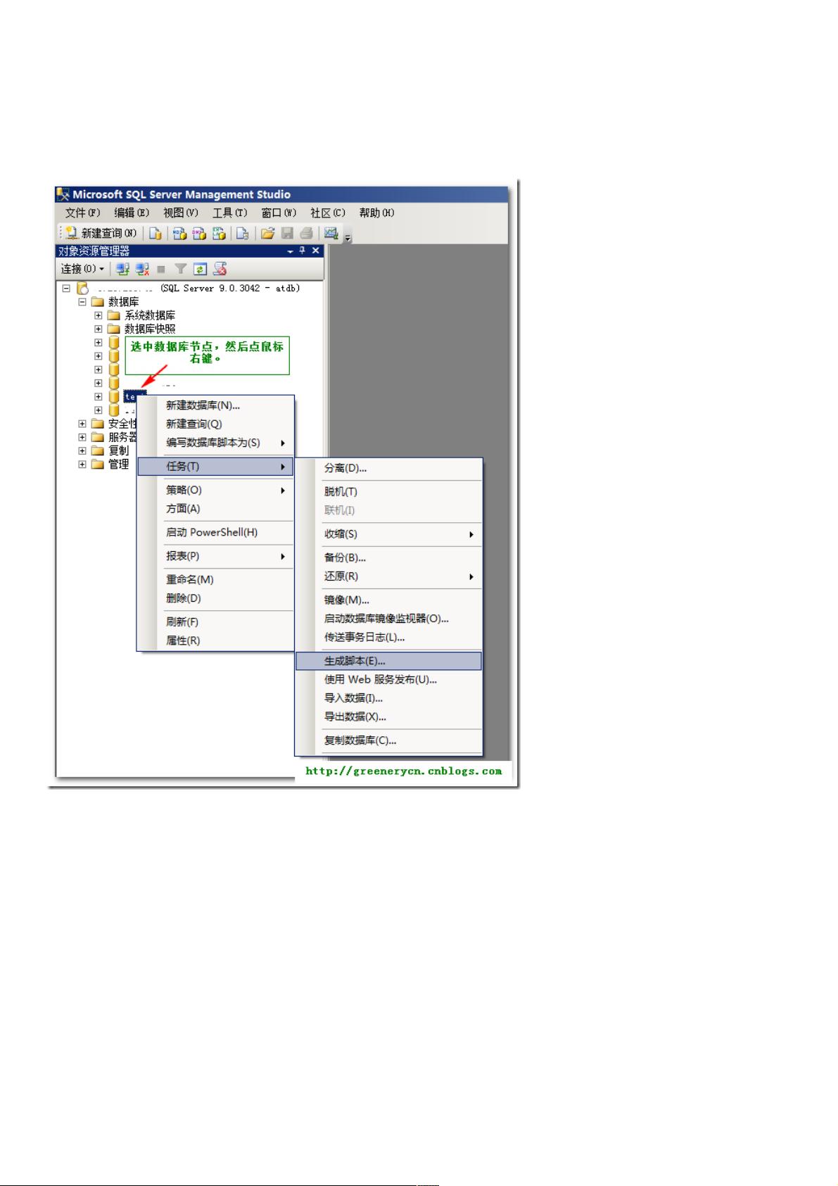Open the 报表(P) submenu

[x=215, y=557]
